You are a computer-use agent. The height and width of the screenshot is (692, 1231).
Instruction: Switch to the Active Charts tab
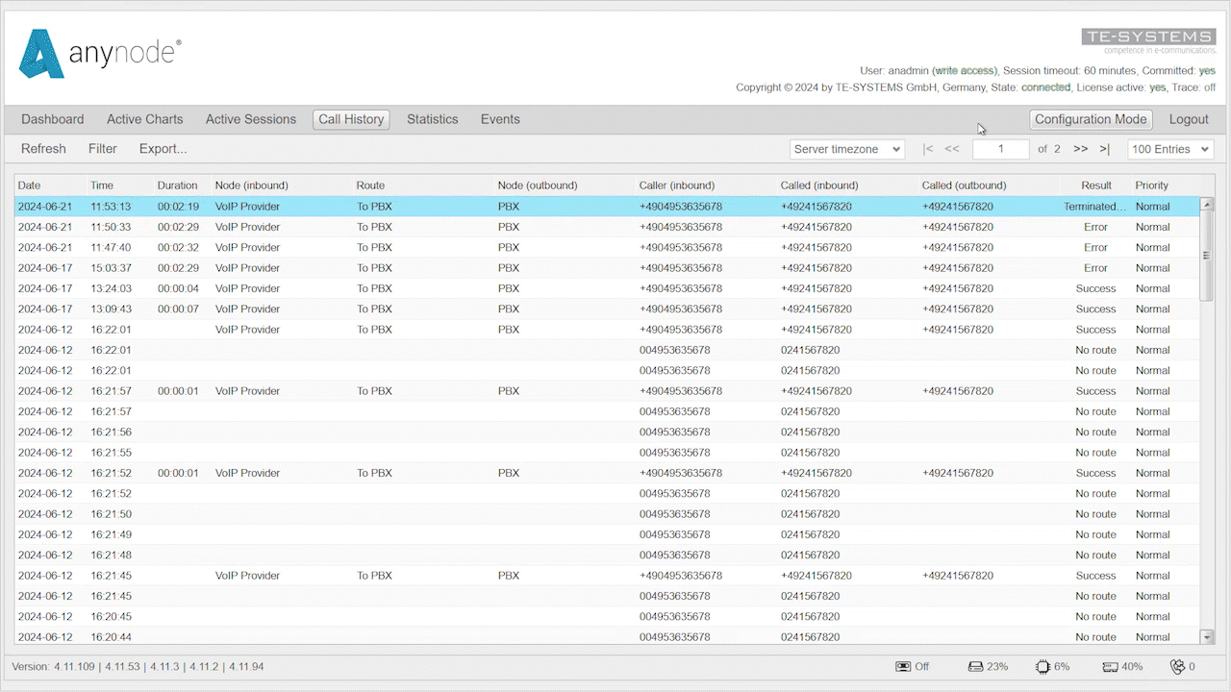144,119
